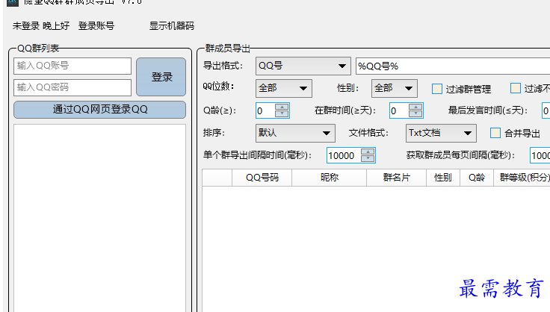Viewport: 550px width, 312px height.
Task: Decrease 单个群导出间隔时间 with down arrow
Action: point(368,159)
